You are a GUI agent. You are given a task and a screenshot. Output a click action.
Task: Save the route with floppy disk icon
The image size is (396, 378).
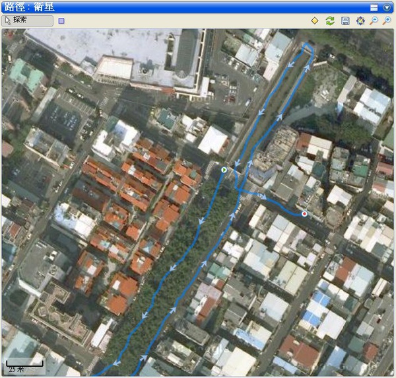click(x=345, y=20)
